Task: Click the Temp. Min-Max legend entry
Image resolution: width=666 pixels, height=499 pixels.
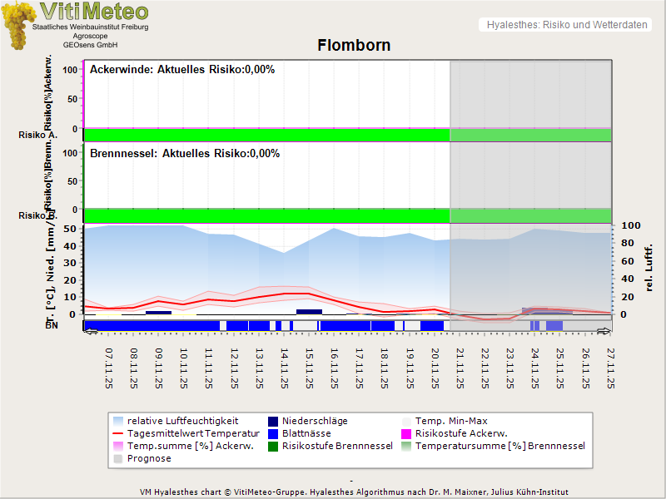Action: pos(450,421)
